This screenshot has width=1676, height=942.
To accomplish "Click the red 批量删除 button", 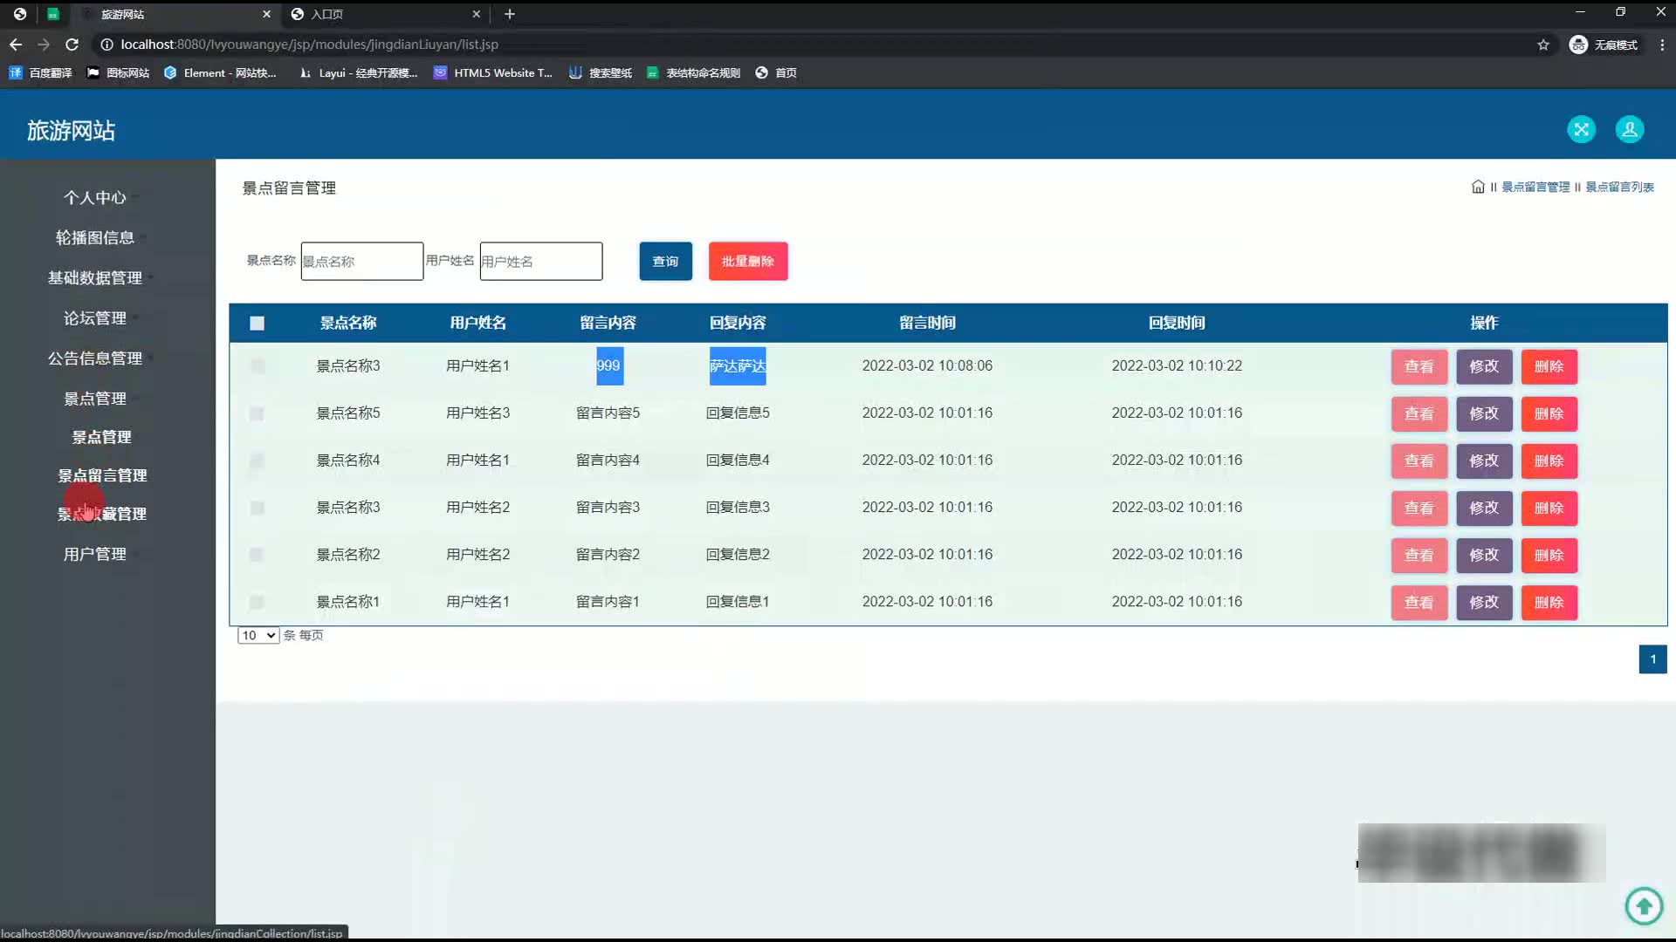I will [x=747, y=261].
